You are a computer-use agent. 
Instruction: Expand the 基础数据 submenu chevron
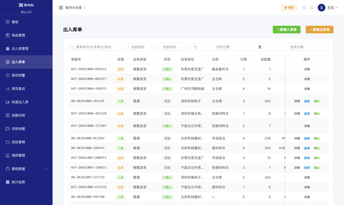(46, 169)
